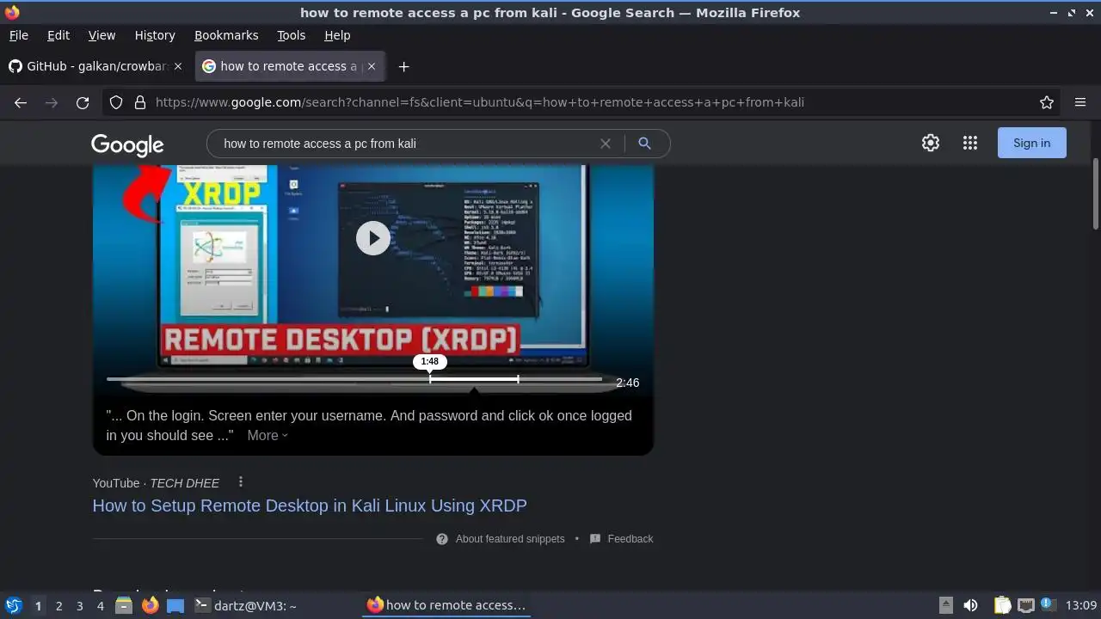Viewport: 1101px width, 619px height.
Task: Sign in to Google account
Action: click(x=1031, y=143)
